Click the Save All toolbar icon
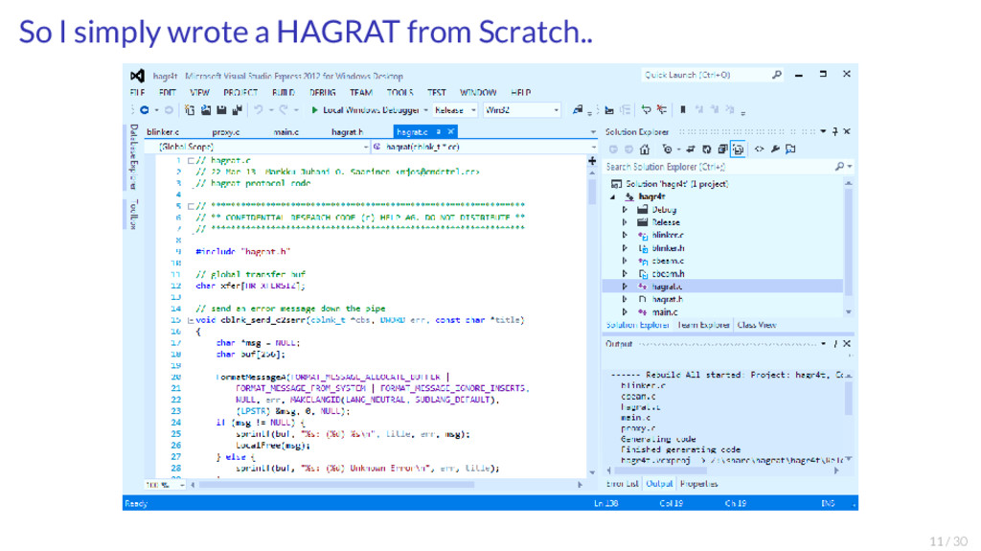 pyautogui.click(x=236, y=110)
